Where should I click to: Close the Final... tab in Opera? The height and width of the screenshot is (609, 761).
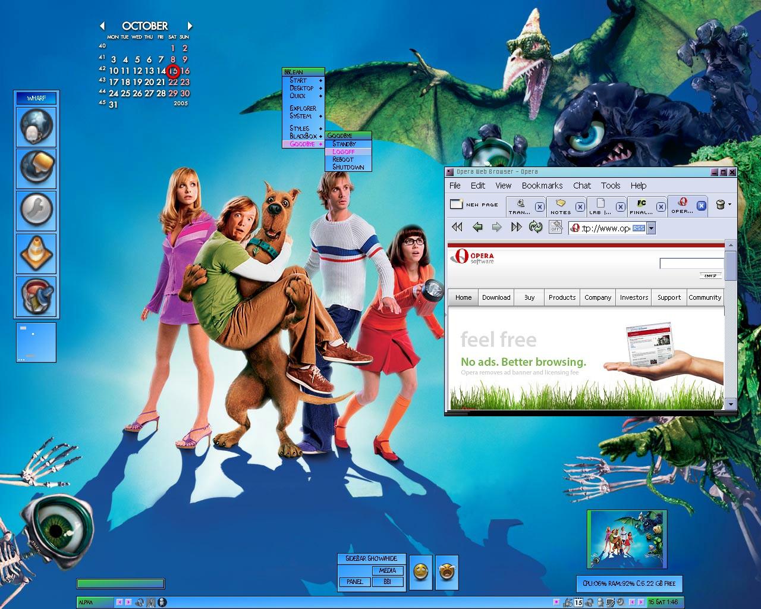[x=661, y=207]
